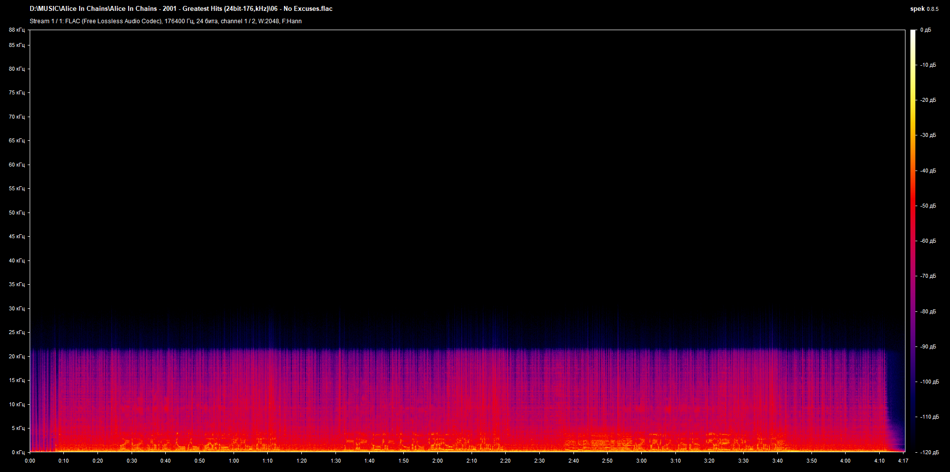Click the 88 кГц frequency label
Viewport: 950px width, 472px height.
(x=17, y=30)
